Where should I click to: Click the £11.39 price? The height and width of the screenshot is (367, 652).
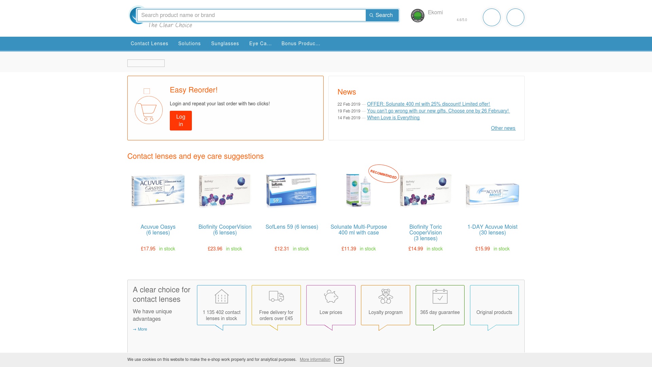click(x=349, y=249)
